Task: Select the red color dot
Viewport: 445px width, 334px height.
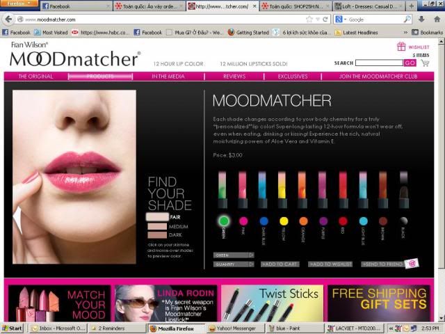Action: coord(343,221)
